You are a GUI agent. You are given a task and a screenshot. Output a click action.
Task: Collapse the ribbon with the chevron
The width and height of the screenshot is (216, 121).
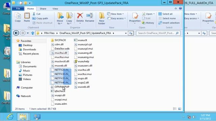175,8
